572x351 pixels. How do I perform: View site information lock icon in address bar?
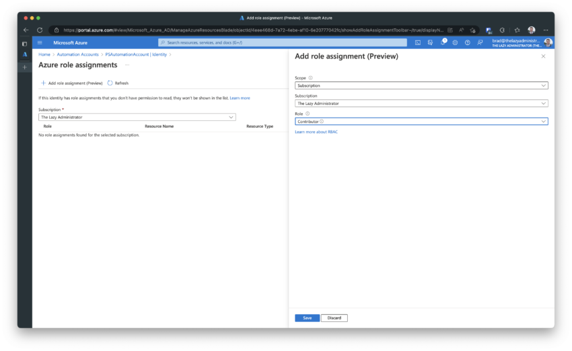(x=57, y=30)
